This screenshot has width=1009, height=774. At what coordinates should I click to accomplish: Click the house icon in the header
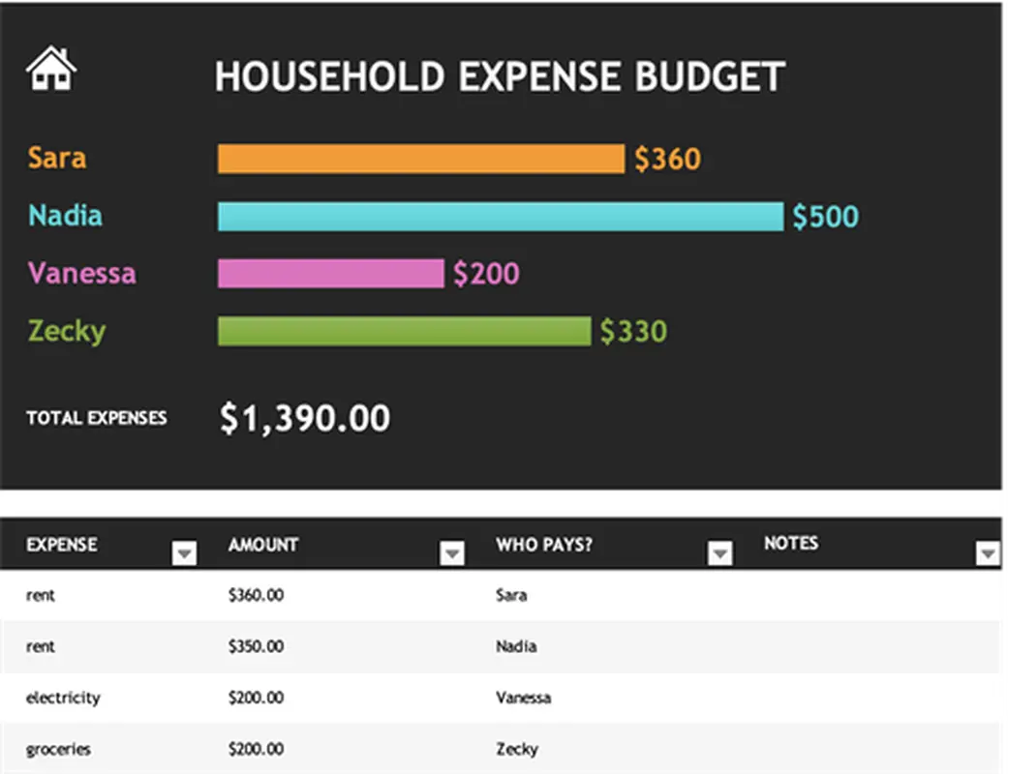pos(51,70)
